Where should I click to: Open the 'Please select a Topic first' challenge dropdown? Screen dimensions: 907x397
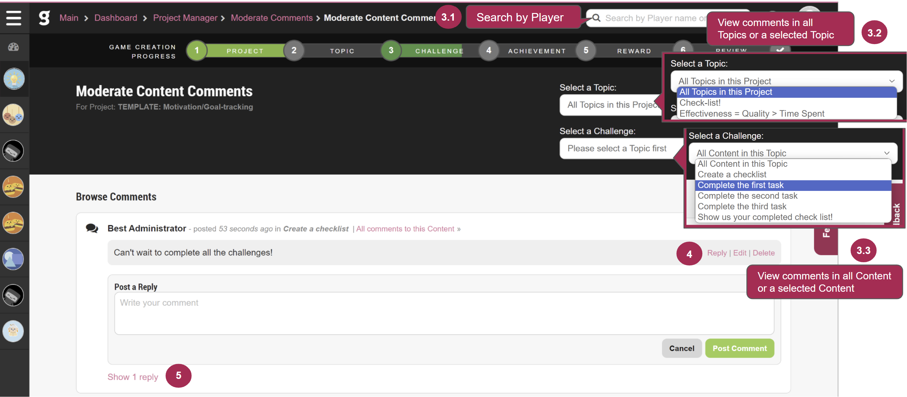pyautogui.click(x=621, y=148)
